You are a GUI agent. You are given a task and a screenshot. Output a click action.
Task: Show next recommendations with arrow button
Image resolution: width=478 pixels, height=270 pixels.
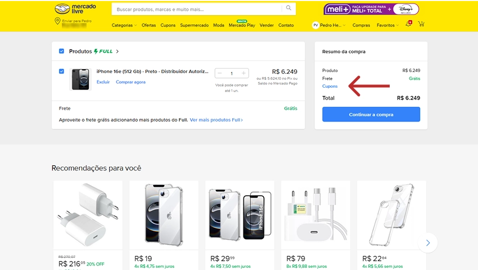click(428, 243)
